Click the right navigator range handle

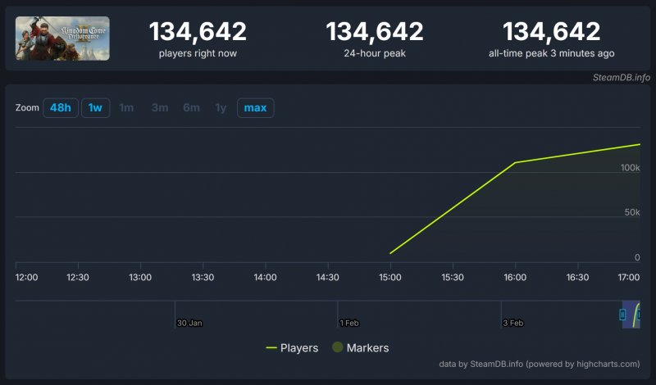[x=640, y=315]
